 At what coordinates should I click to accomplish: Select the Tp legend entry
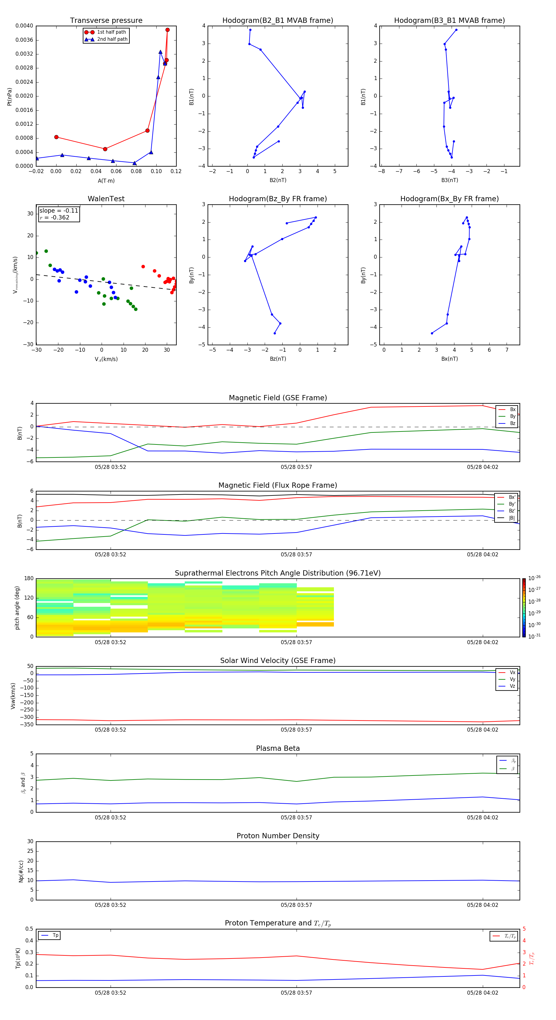(49, 936)
